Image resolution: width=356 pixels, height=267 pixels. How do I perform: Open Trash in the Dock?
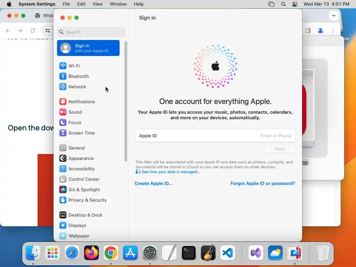click(323, 253)
